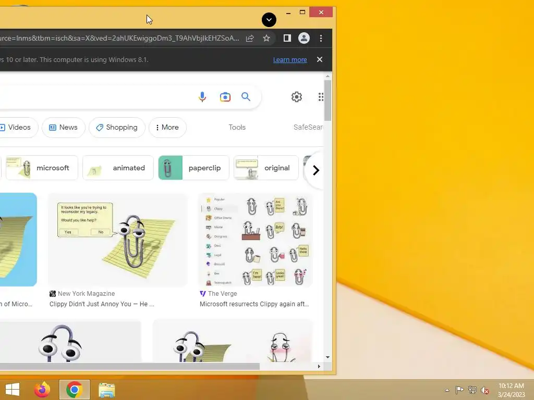Switch to Videos results
534x400 pixels.
tap(18, 127)
